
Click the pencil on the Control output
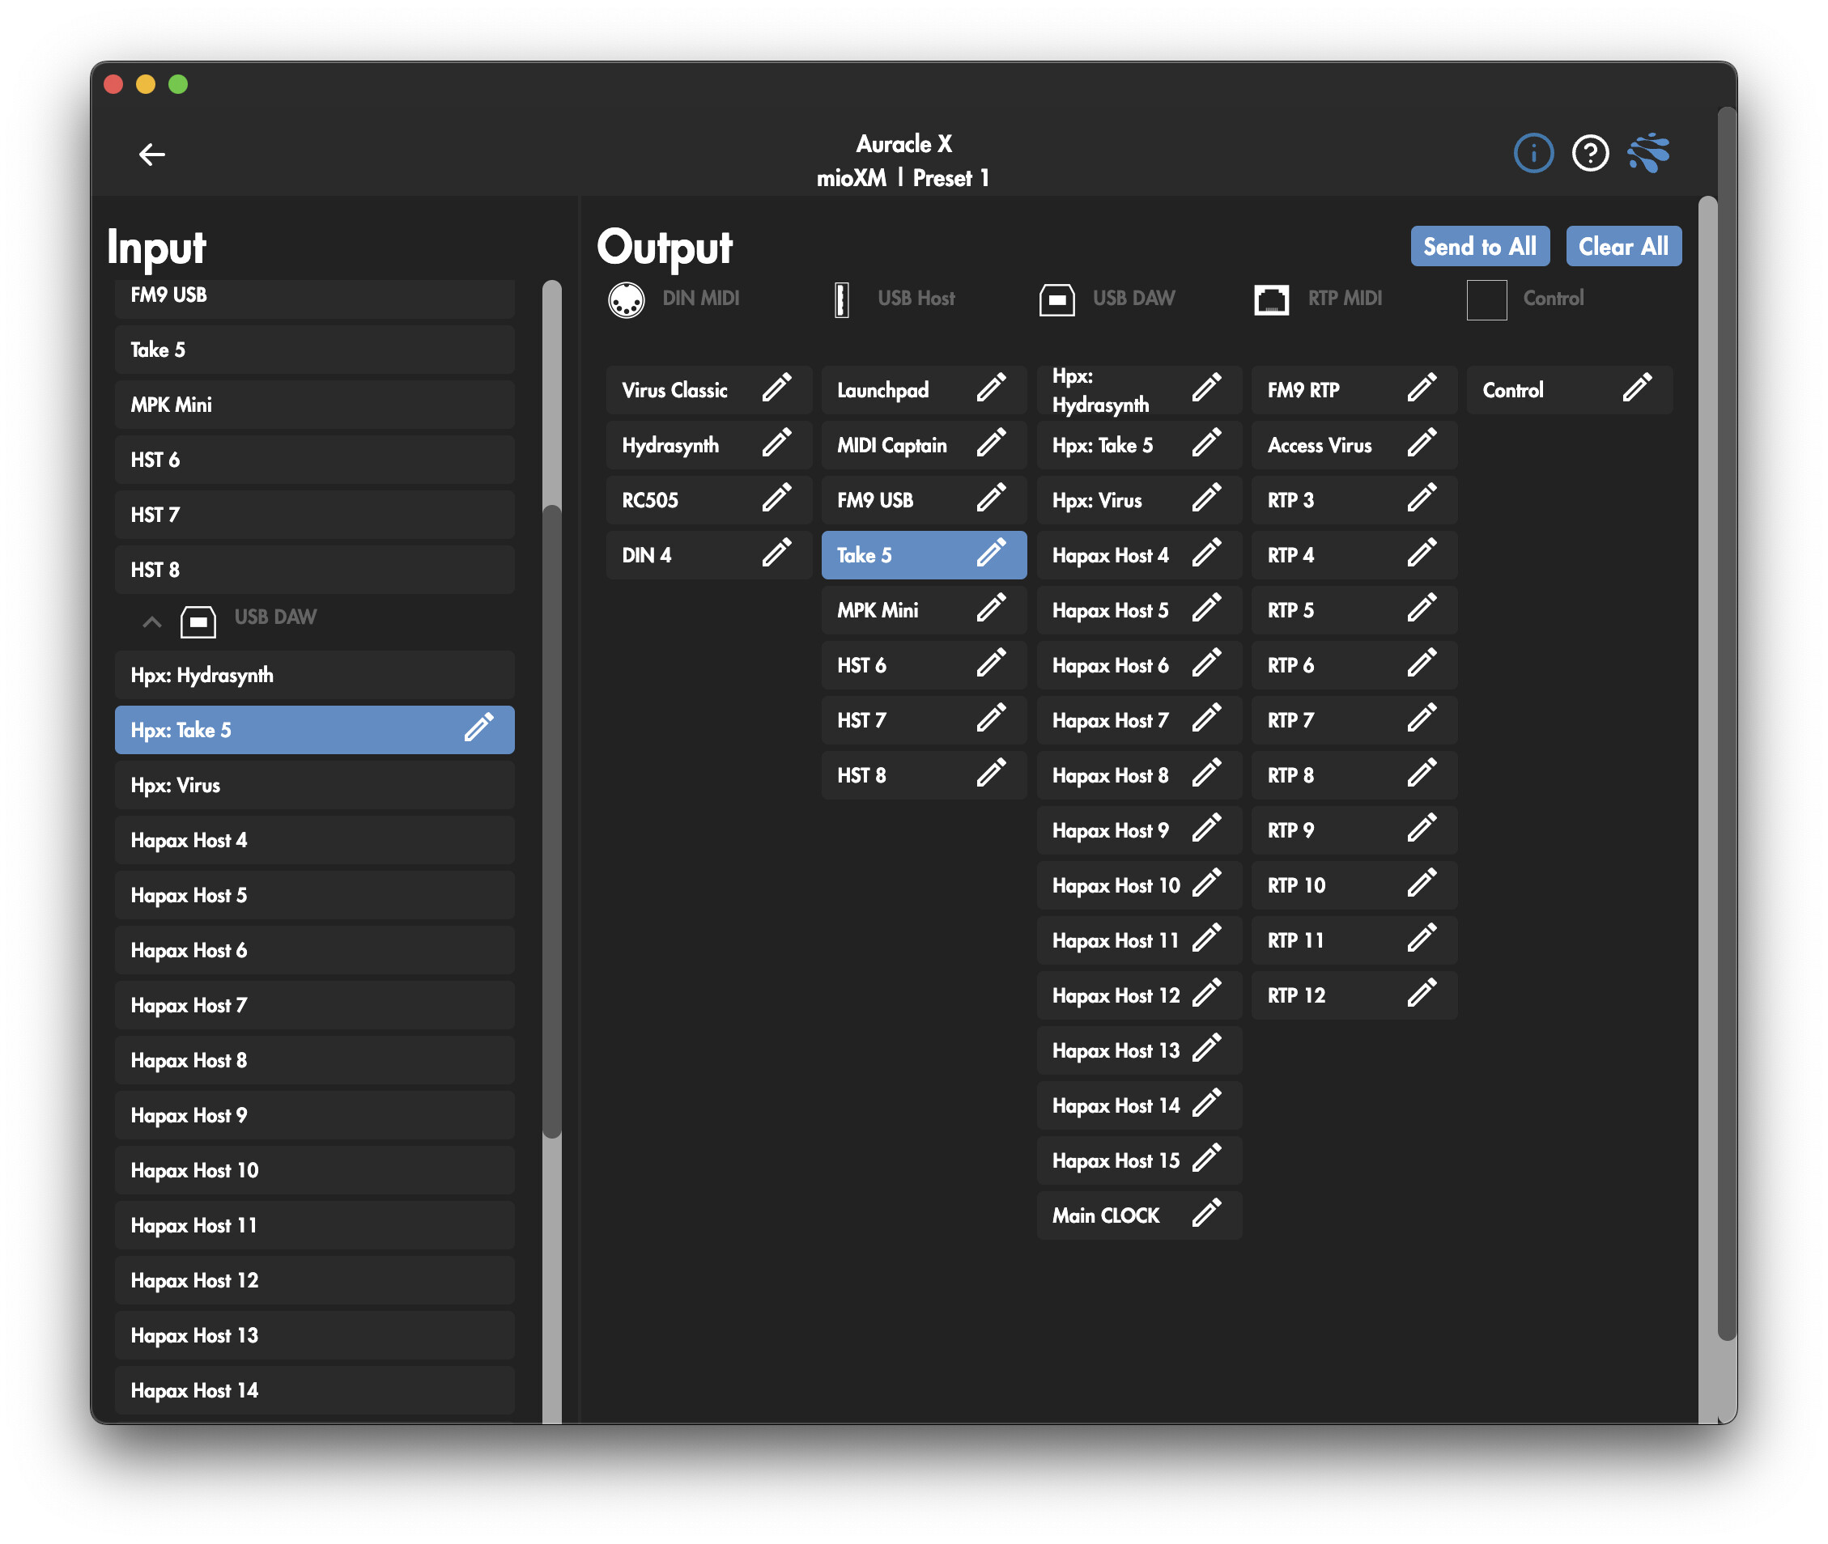[1636, 388]
